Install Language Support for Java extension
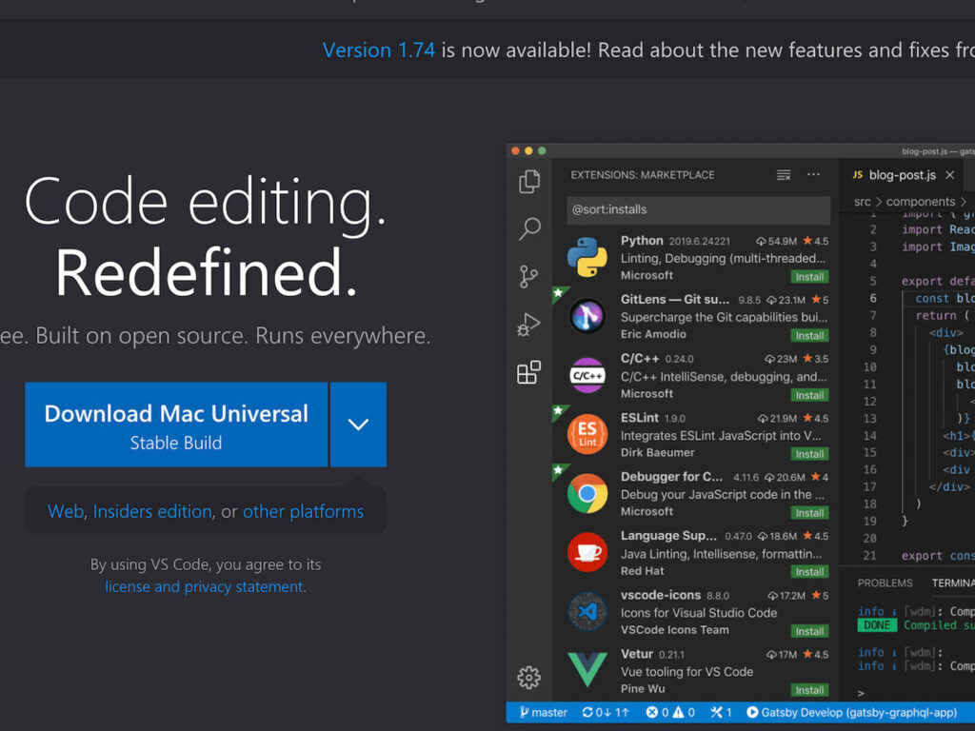Image resolution: width=975 pixels, height=731 pixels. pos(809,572)
